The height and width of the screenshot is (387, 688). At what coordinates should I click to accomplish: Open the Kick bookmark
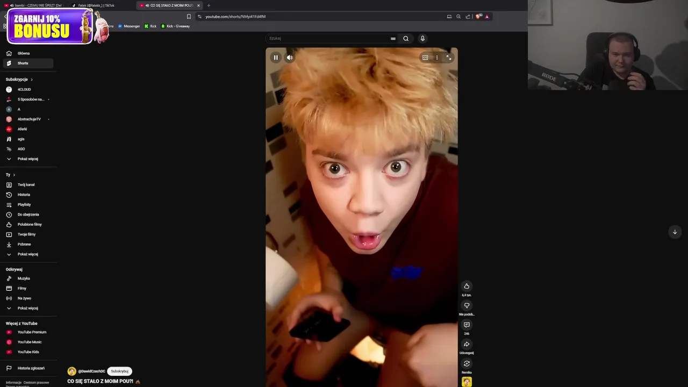(x=150, y=26)
